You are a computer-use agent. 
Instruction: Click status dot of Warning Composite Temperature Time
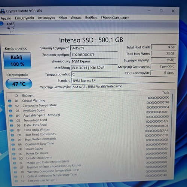[x=15, y=172]
